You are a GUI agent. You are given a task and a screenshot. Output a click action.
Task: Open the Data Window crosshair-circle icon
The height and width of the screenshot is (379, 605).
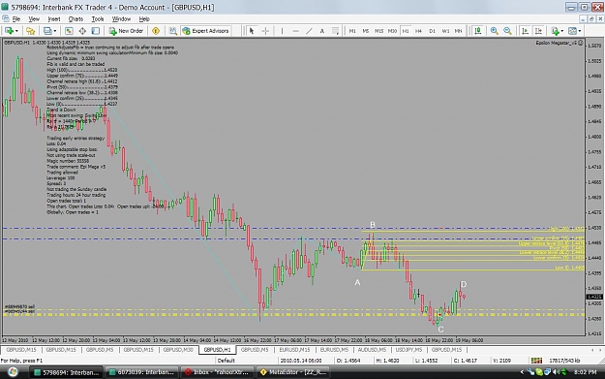point(82,31)
